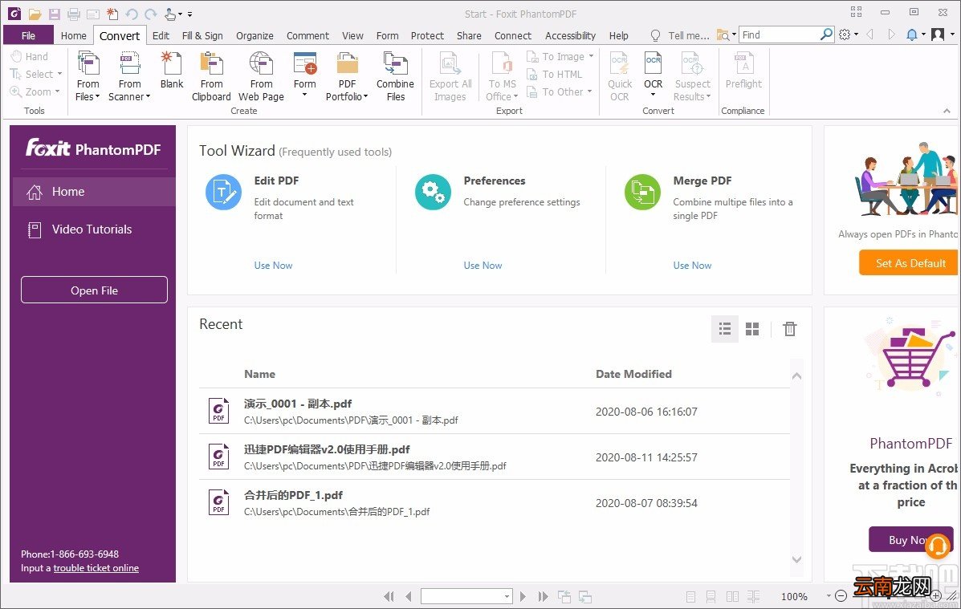This screenshot has width=961, height=609.
Task: Click Use Now under Merge PDF
Action: click(693, 266)
